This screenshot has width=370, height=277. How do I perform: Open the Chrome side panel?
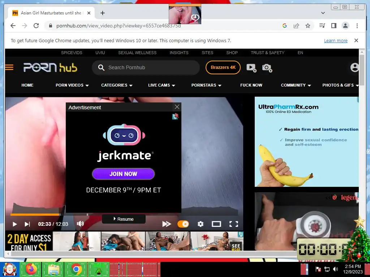[334, 26]
